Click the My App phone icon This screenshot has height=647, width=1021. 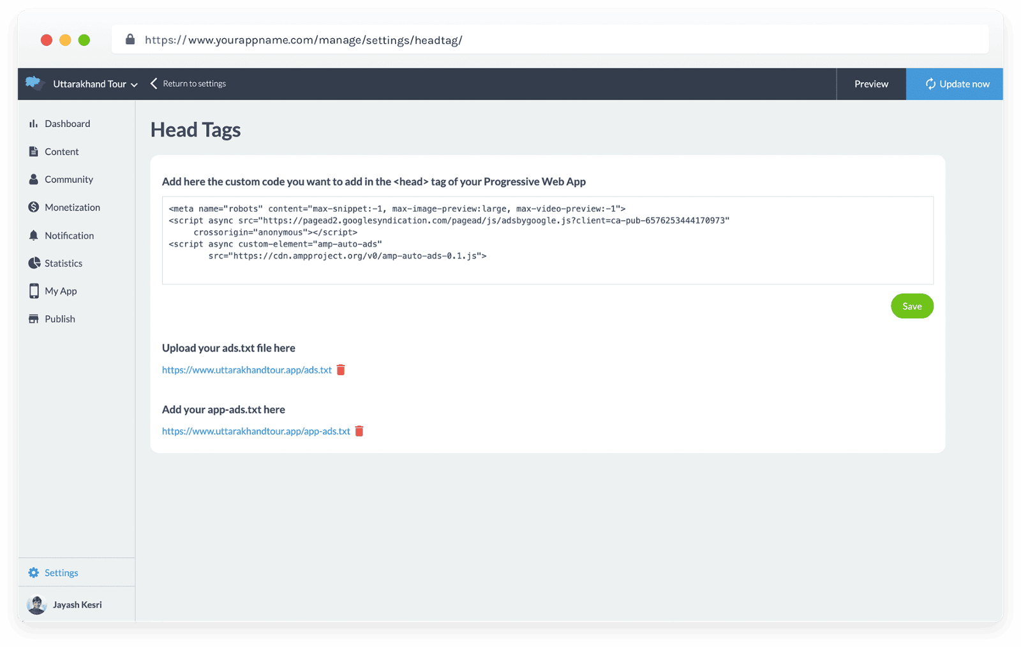point(34,291)
